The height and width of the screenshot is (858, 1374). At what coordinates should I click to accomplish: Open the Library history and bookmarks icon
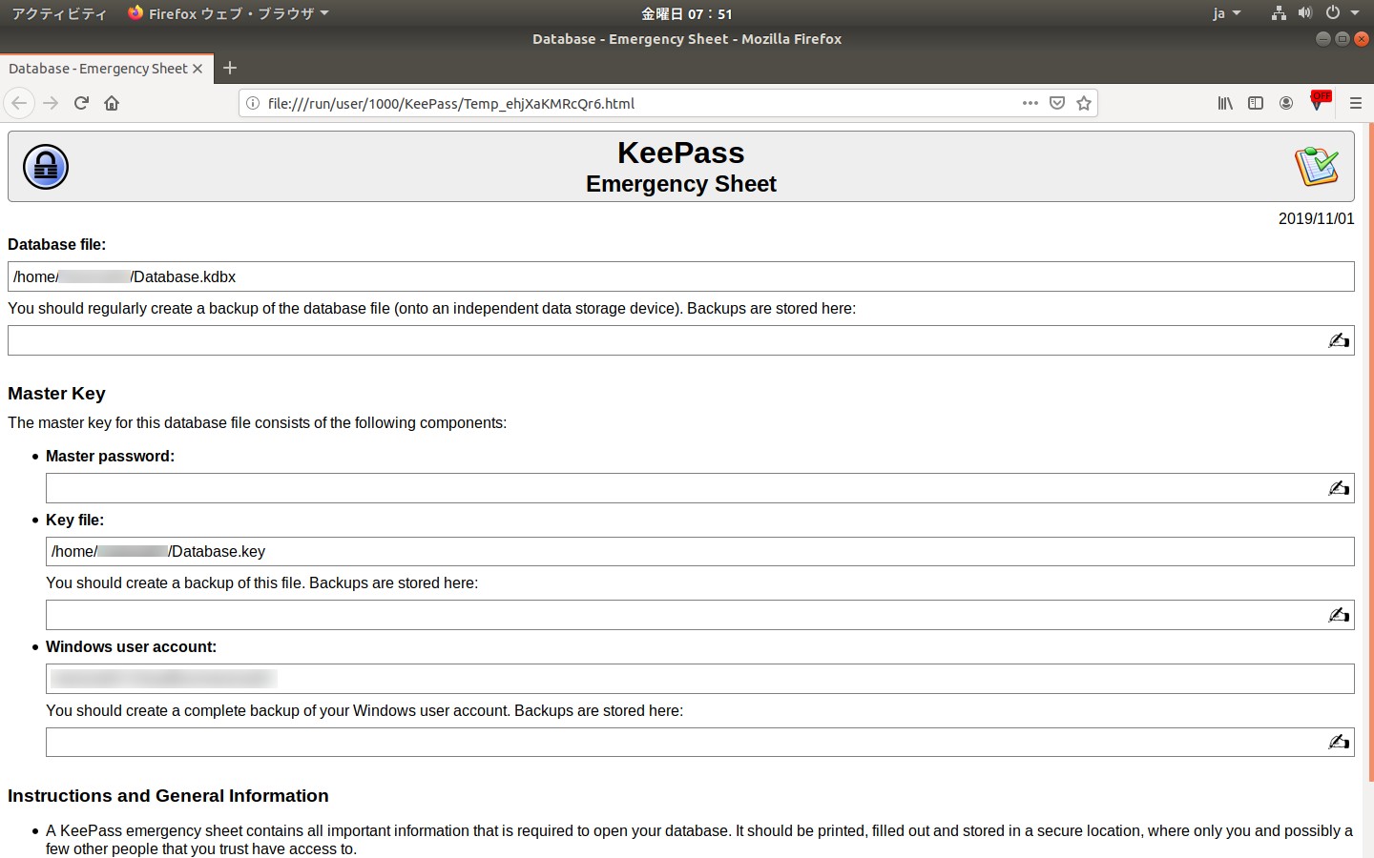(1225, 103)
